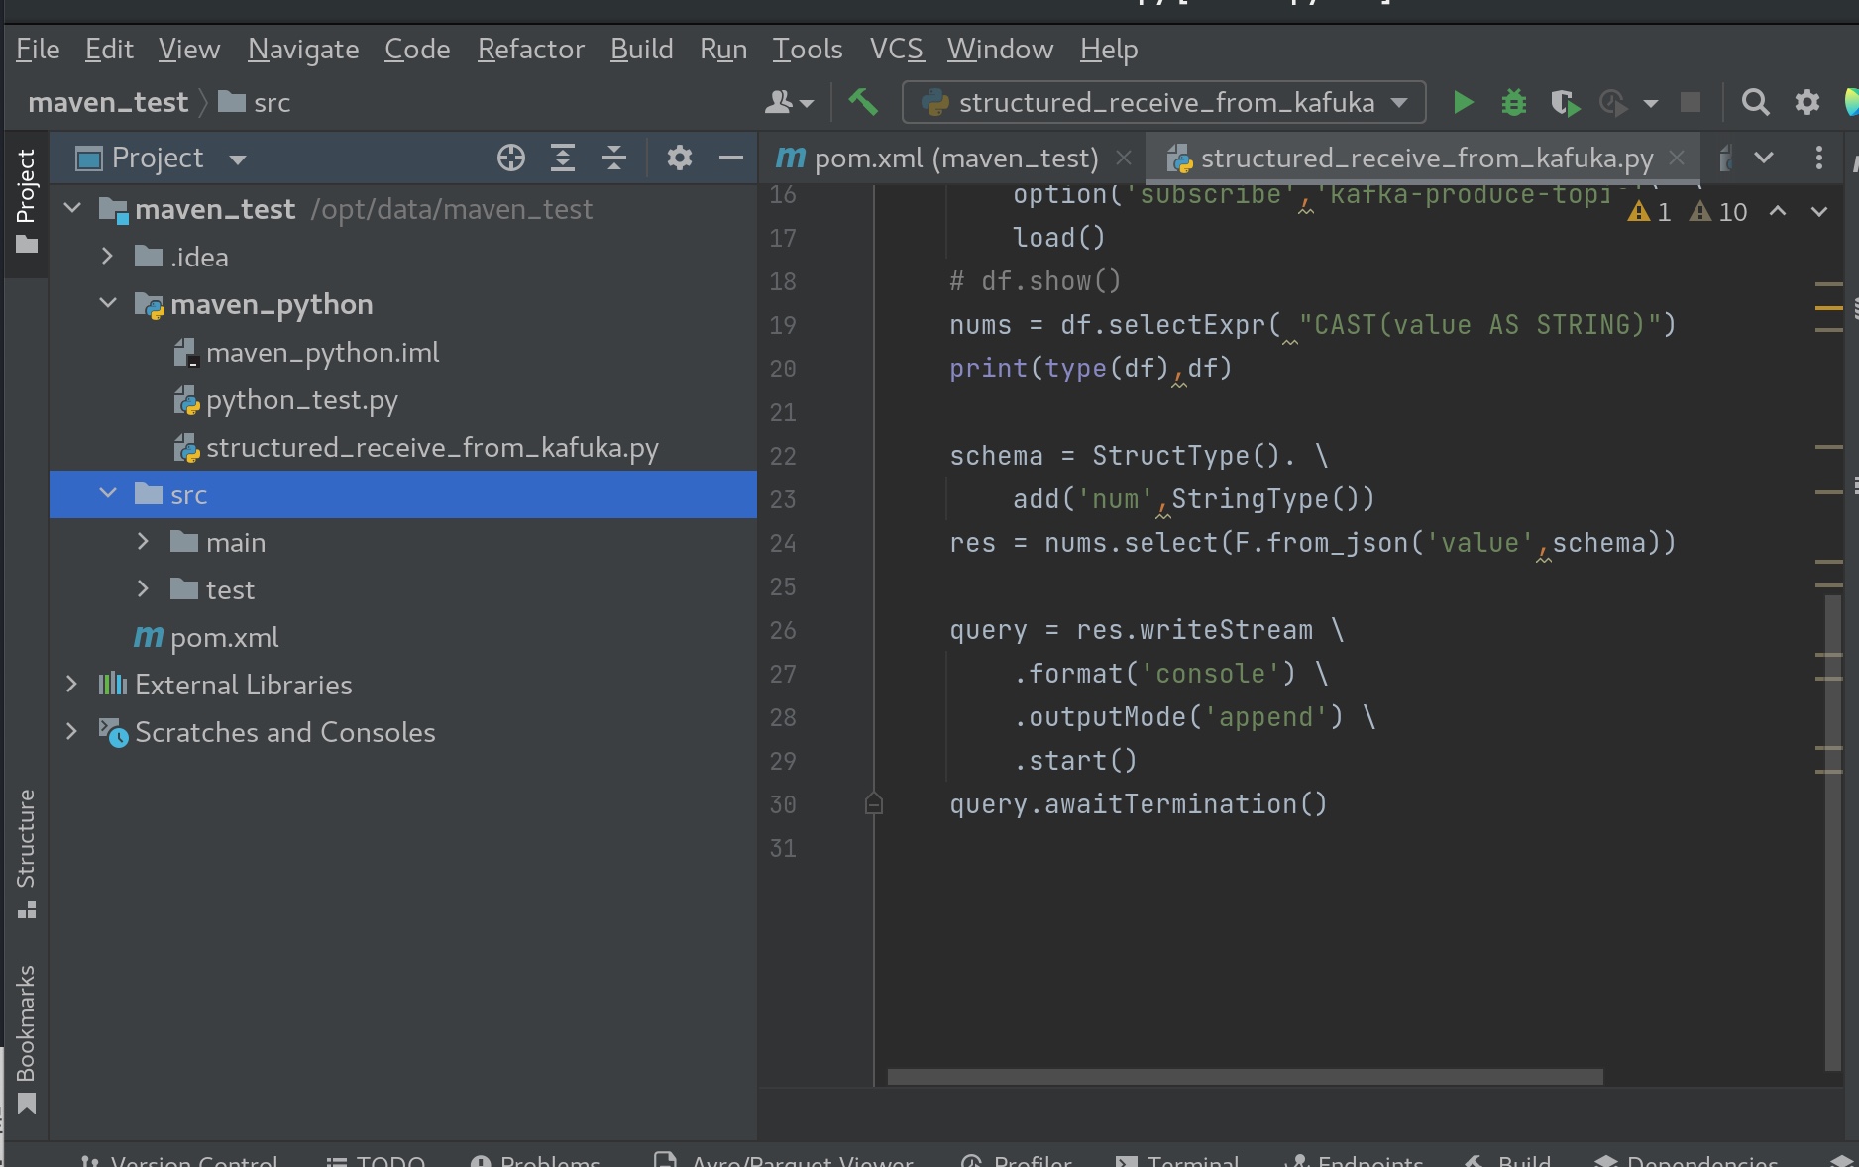Open the Navigate menu
This screenshot has height=1167, width=1859.
pyautogui.click(x=303, y=49)
